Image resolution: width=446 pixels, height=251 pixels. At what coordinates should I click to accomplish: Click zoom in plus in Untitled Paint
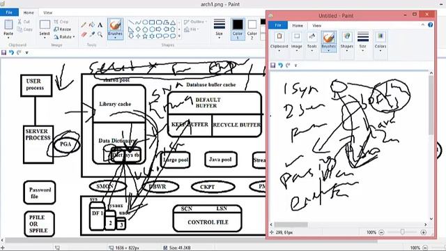(424, 232)
